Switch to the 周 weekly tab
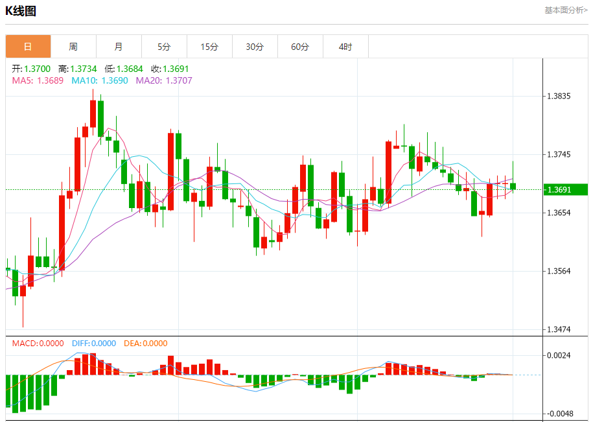 (x=73, y=47)
